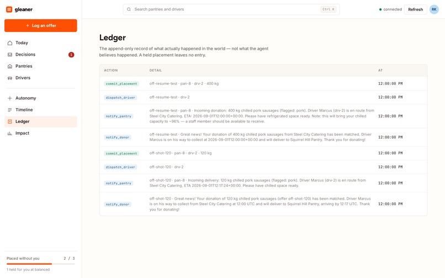Click notify_pantry tag for off-shot-120
Image resolution: width=445 pixels, height=278 pixels.
click(x=119, y=183)
